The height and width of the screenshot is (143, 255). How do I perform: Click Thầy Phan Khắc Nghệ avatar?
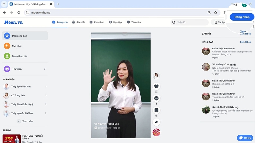[6, 105]
